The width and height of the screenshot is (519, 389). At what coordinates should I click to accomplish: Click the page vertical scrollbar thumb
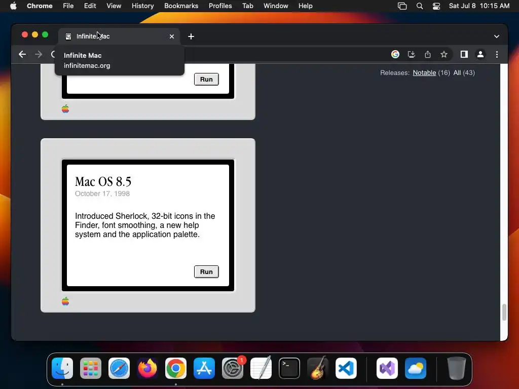point(504,312)
